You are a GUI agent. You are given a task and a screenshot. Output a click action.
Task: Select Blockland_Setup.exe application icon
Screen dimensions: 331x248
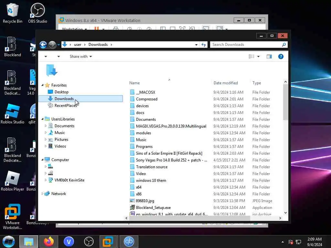click(132, 208)
